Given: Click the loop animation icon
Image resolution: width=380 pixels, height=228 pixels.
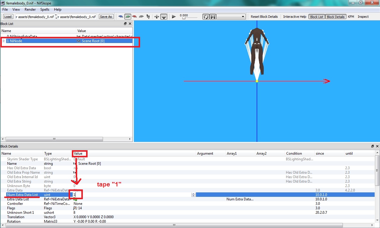Looking at the screenshot, I should [206, 17].
